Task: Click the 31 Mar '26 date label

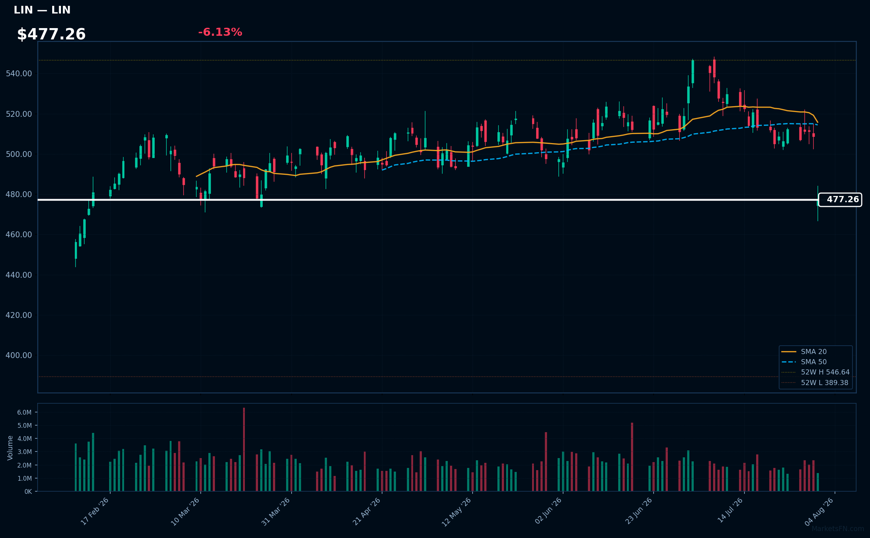Action: [276, 511]
